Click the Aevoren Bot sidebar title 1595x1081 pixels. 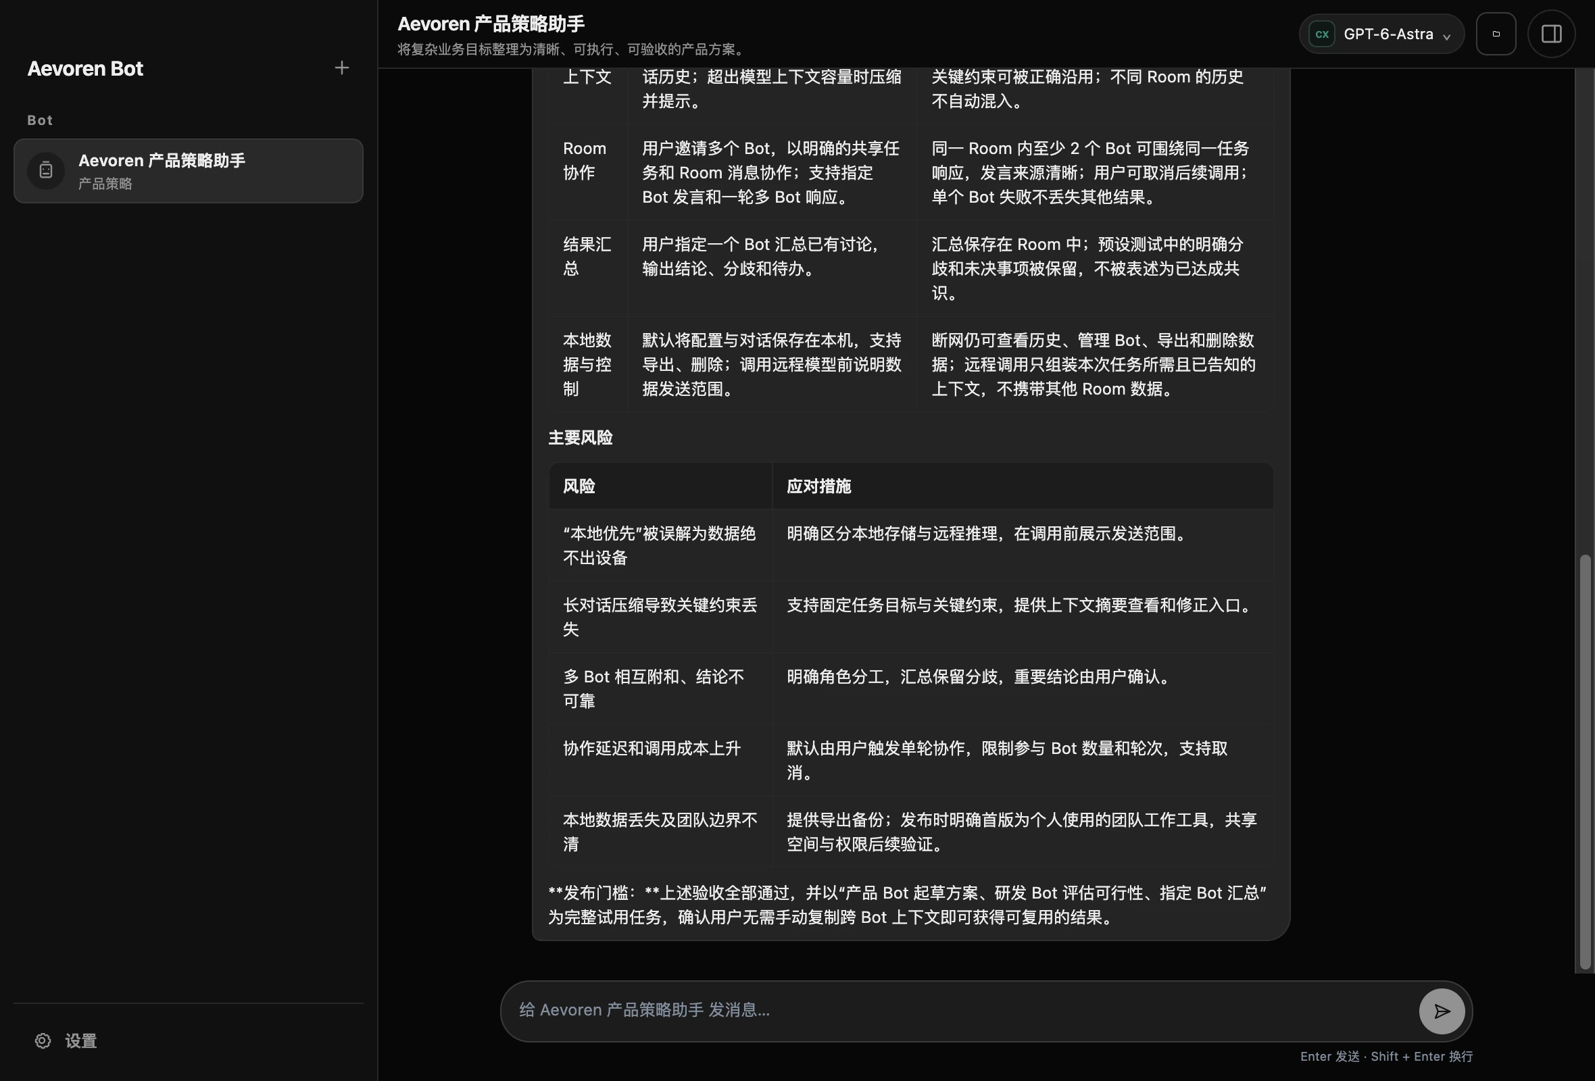point(85,69)
